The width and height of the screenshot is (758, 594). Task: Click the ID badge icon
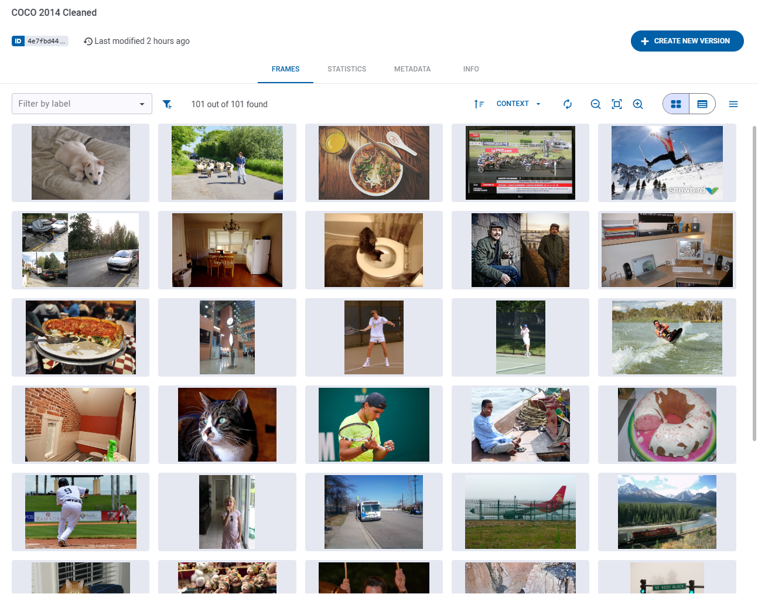18,41
